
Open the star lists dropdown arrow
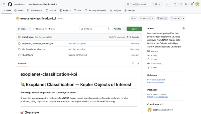[184, 19]
